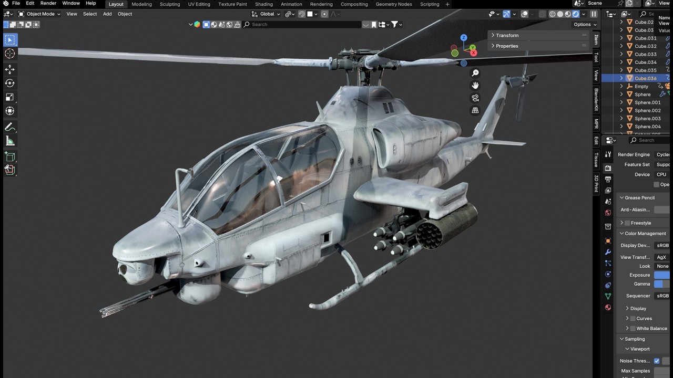The width and height of the screenshot is (673, 378).
Task: Open the BlenderKit sidebar tab
Action: 596,99
